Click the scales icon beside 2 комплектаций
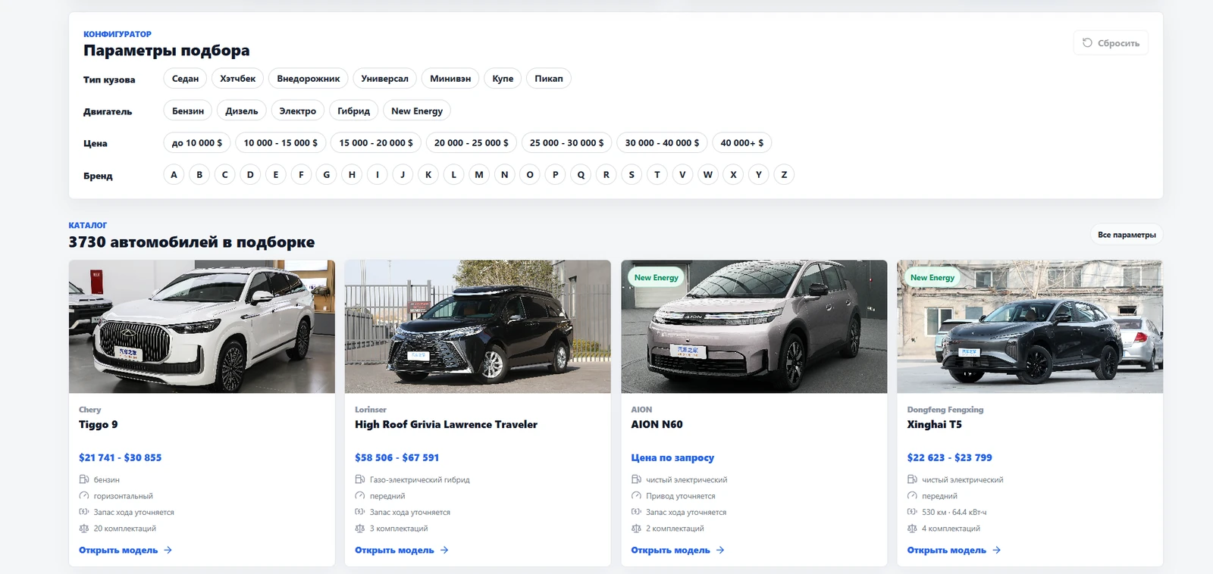1213x574 pixels. [x=636, y=529]
